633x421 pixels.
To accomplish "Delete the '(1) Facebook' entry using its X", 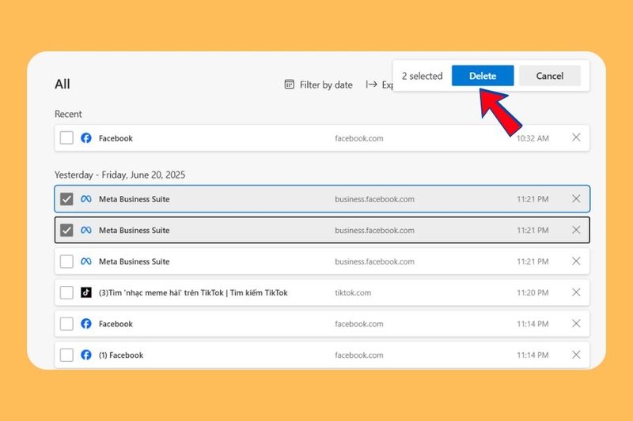I will (x=576, y=355).
